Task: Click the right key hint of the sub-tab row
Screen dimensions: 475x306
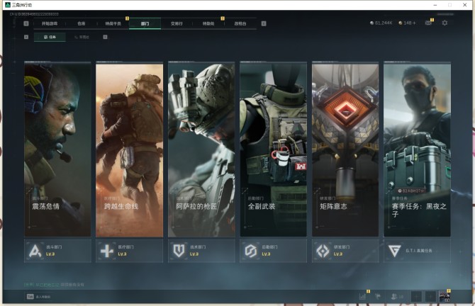Action: pyautogui.click(x=105, y=37)
